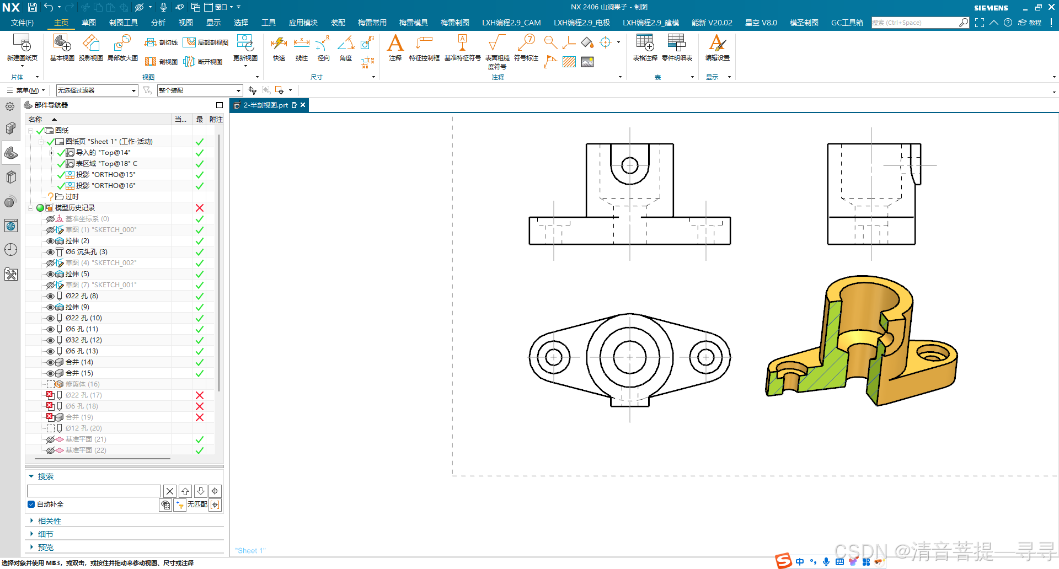This screenshot has width=1059, height=569.
Task: Select the 基准特征符号 datum feature symbol
Action: tap(462, 47)
